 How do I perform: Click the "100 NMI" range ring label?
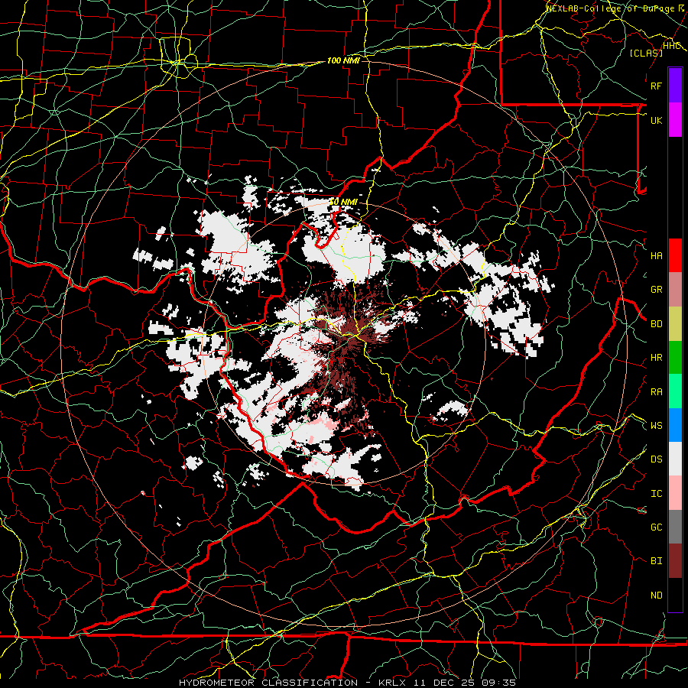(x=343, y=60)
